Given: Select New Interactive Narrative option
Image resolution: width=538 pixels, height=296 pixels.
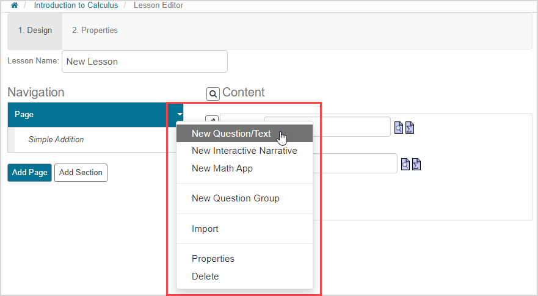Looking at the screenshot, I should (x=244, y=151).
